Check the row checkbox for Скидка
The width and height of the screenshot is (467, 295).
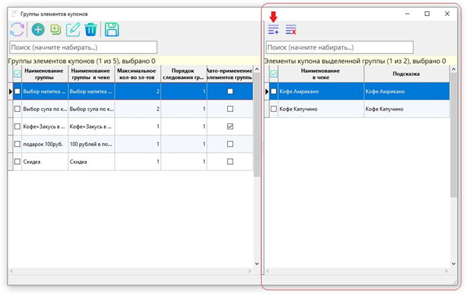coord(17,162)
